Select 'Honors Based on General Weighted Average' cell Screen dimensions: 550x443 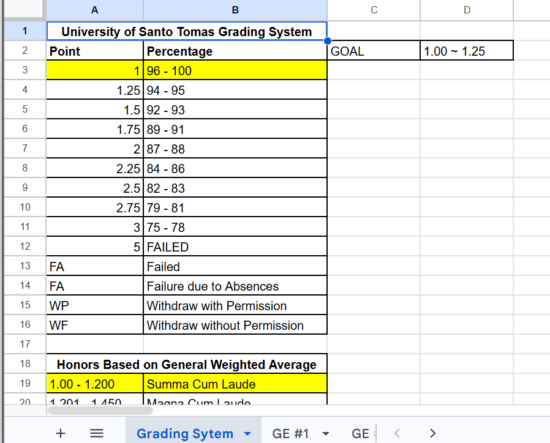pyautogui.click(x=187, y=364)
